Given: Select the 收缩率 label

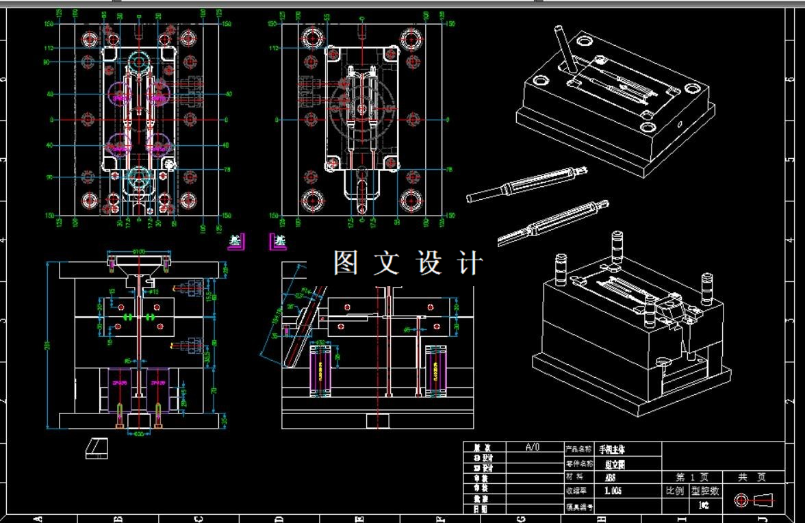Looking at the screenshot, I should [x=576, y=492].
